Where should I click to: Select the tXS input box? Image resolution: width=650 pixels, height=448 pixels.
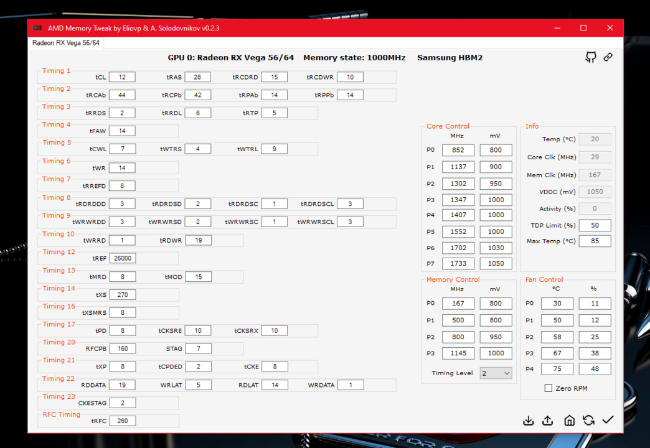(x=122, y=295)
